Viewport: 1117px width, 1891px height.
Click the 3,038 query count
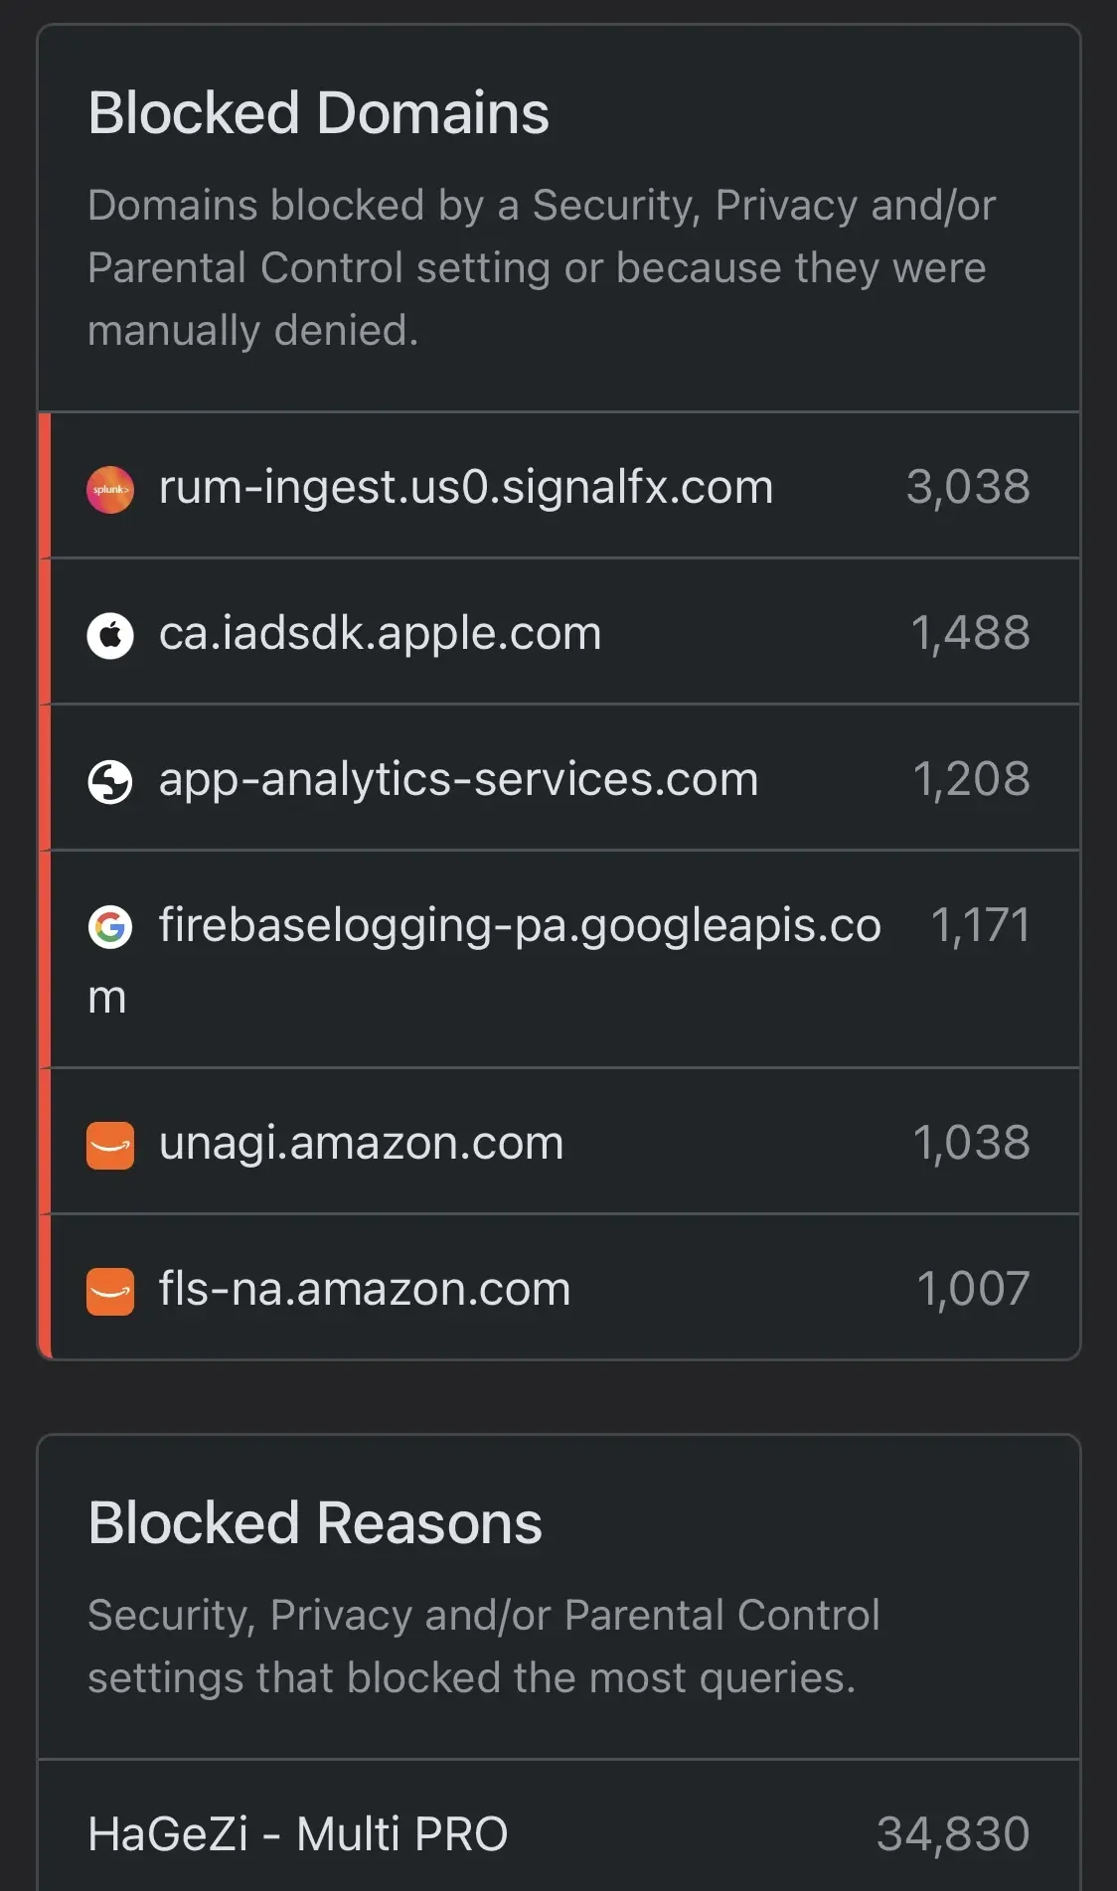point(968,487)
